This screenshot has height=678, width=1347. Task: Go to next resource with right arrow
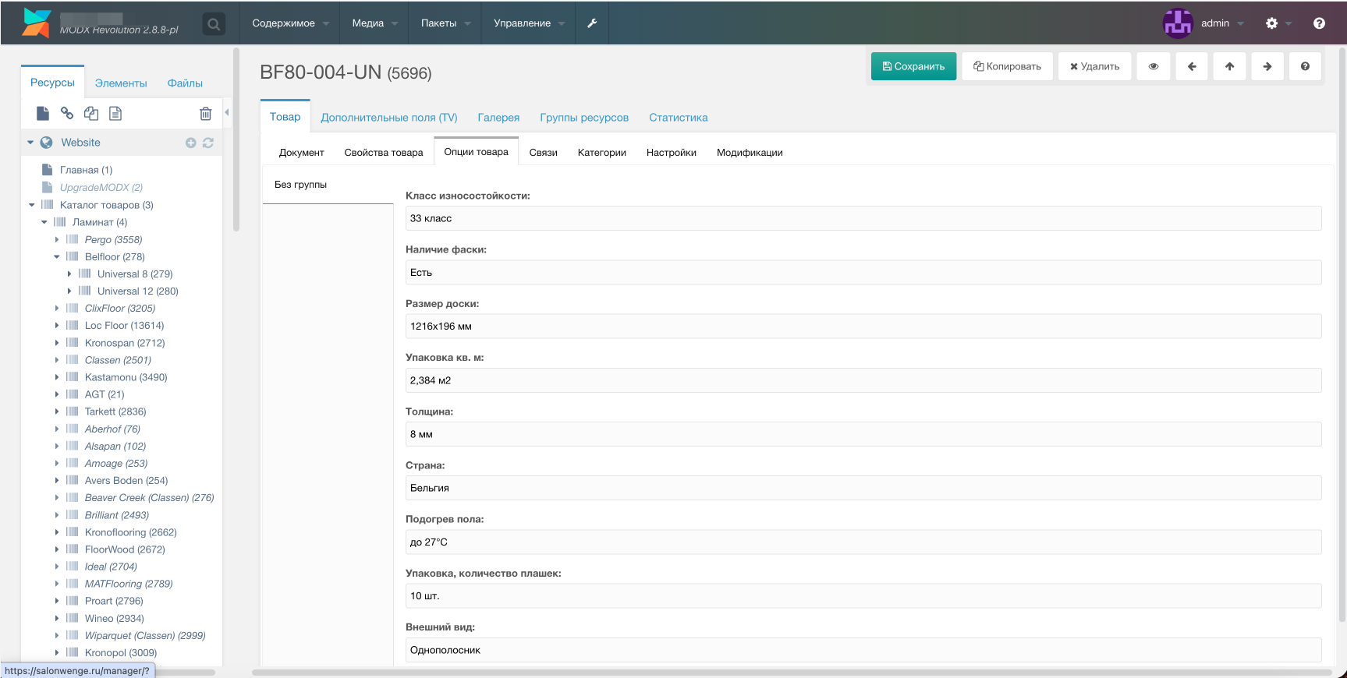[x=1267, y=66]
